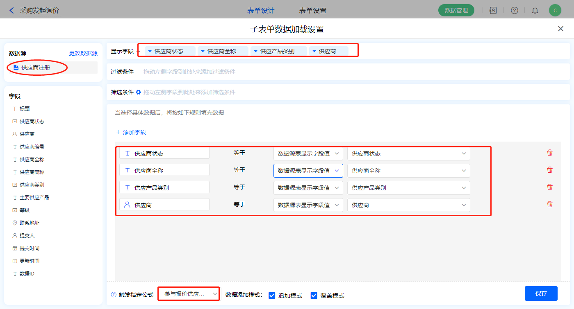Expand the 供应商 value dropdown in last row
Viewport: 574px width, 309px height.
pos(408,205)
